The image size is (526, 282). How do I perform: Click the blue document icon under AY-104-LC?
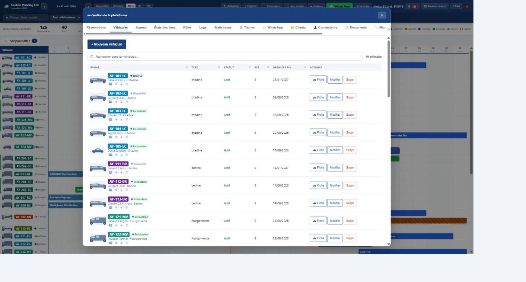[110, 137]
